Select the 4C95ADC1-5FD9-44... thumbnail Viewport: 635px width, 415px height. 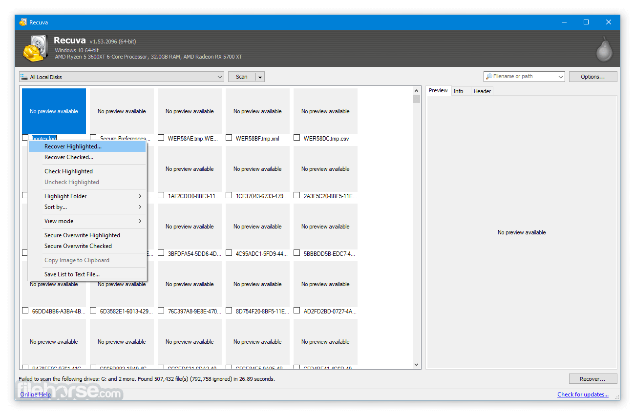click(x=257, y=227)
